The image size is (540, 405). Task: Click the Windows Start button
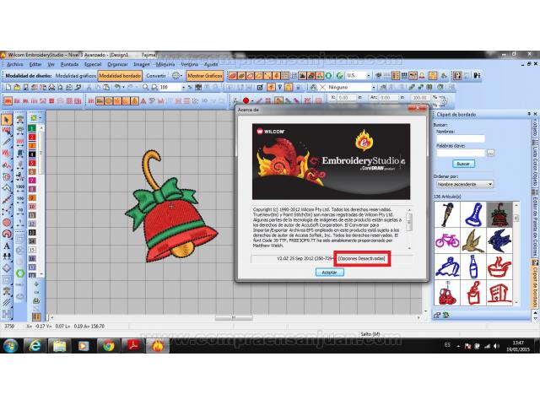tap(10, 345)
